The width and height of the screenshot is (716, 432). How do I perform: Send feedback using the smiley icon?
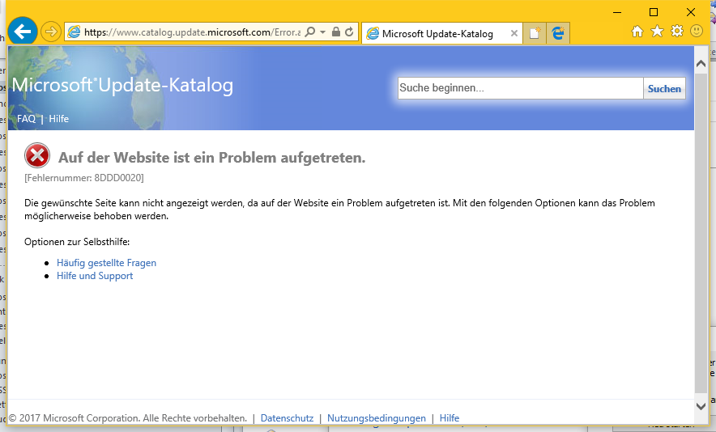pos(697,31)
